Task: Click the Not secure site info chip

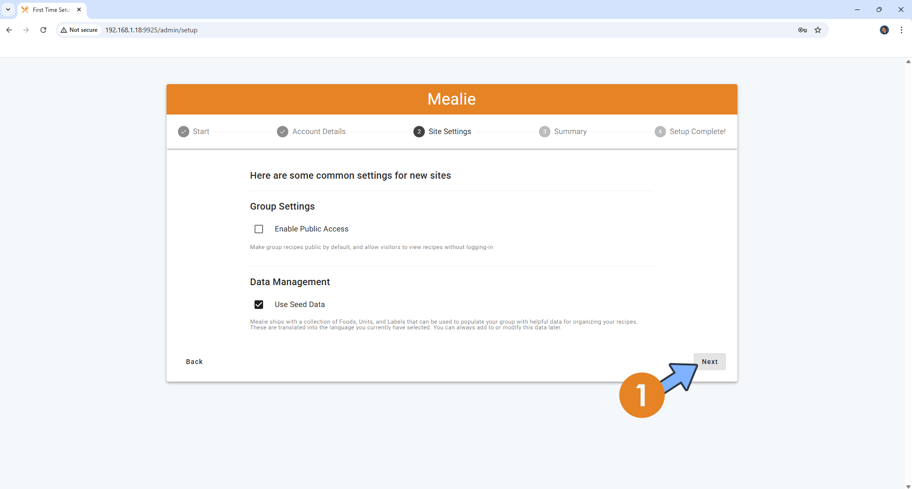Action: click(79, 30)
